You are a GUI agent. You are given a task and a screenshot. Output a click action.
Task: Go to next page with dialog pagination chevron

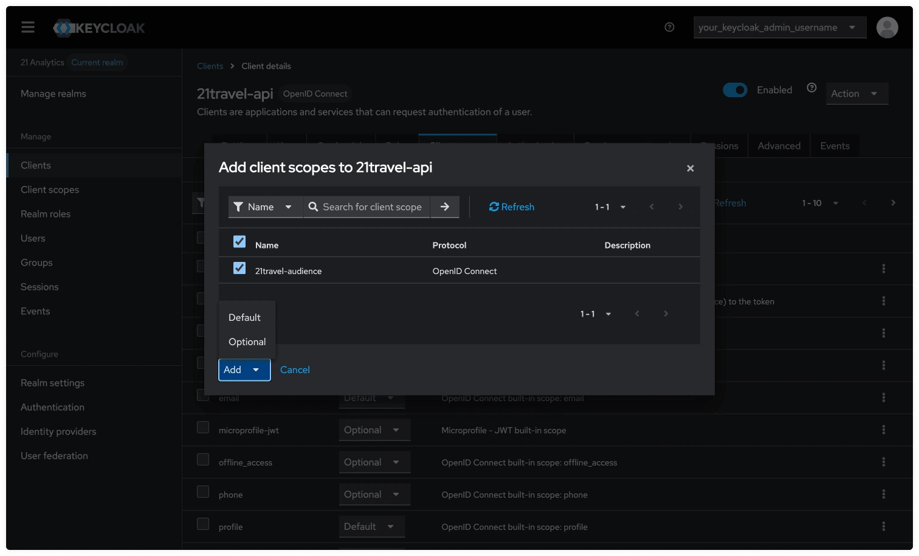click(666, 314)
